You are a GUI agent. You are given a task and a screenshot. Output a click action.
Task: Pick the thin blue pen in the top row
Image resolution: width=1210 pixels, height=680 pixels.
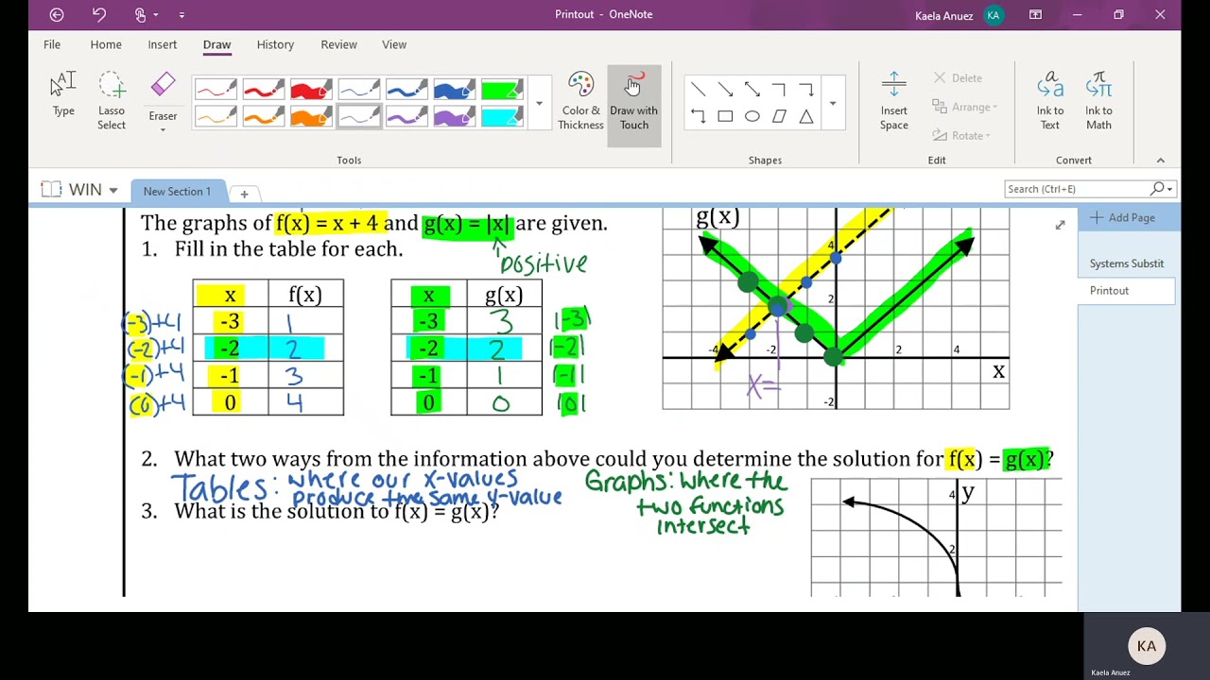[x=359, y=90]
